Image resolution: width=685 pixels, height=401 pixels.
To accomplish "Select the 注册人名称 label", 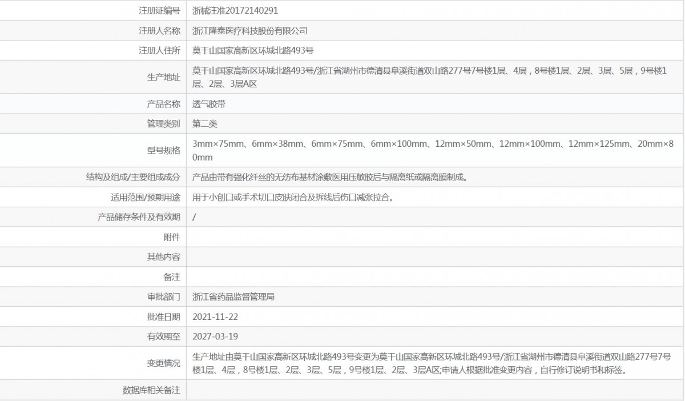I will (159, 31).
